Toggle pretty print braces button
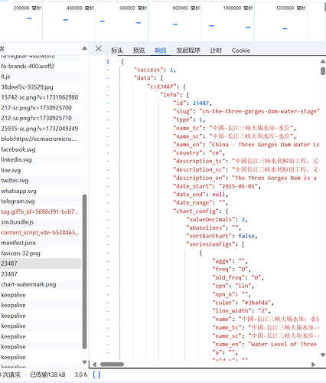The width and height of the screenshot is (326, 383). [96, 375]
